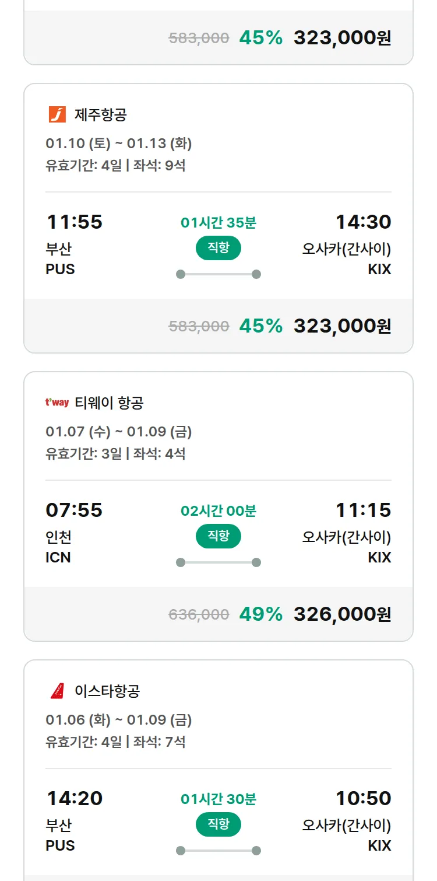
Task: Click route line on Eastar Jet card
Action: 218,851
